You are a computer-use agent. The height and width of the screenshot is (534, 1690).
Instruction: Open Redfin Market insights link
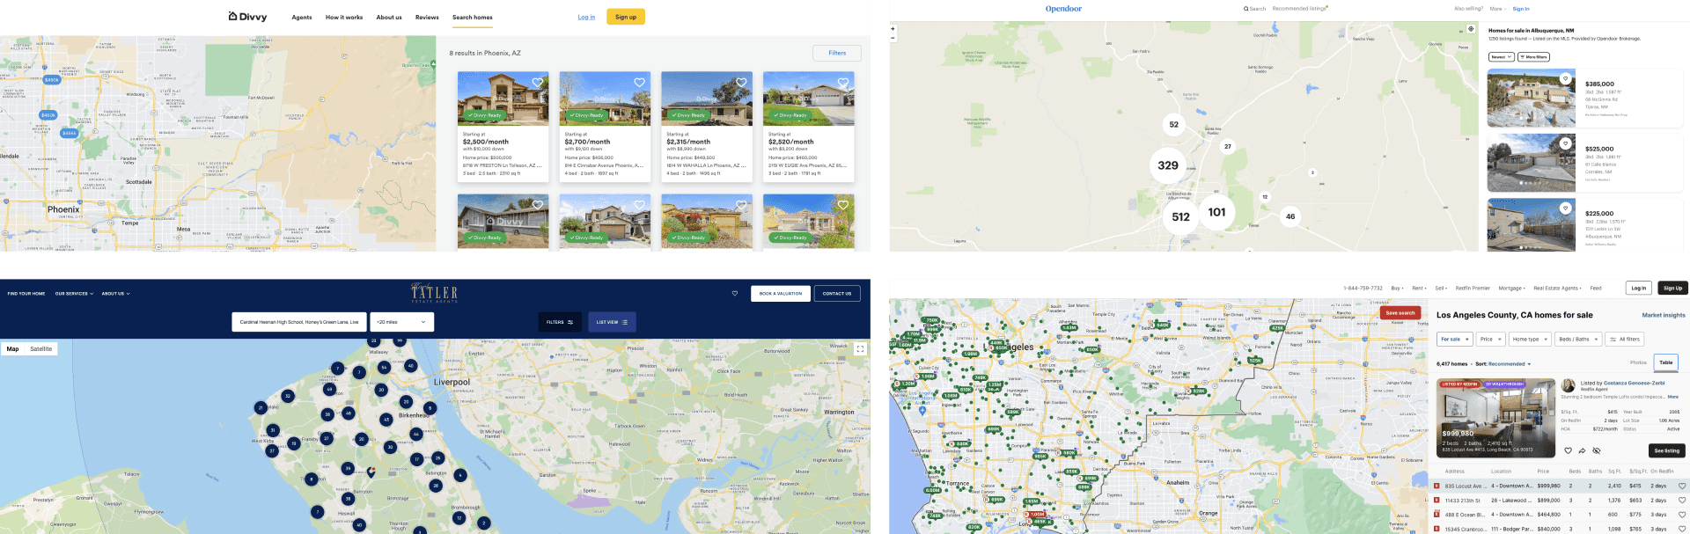1664,315
